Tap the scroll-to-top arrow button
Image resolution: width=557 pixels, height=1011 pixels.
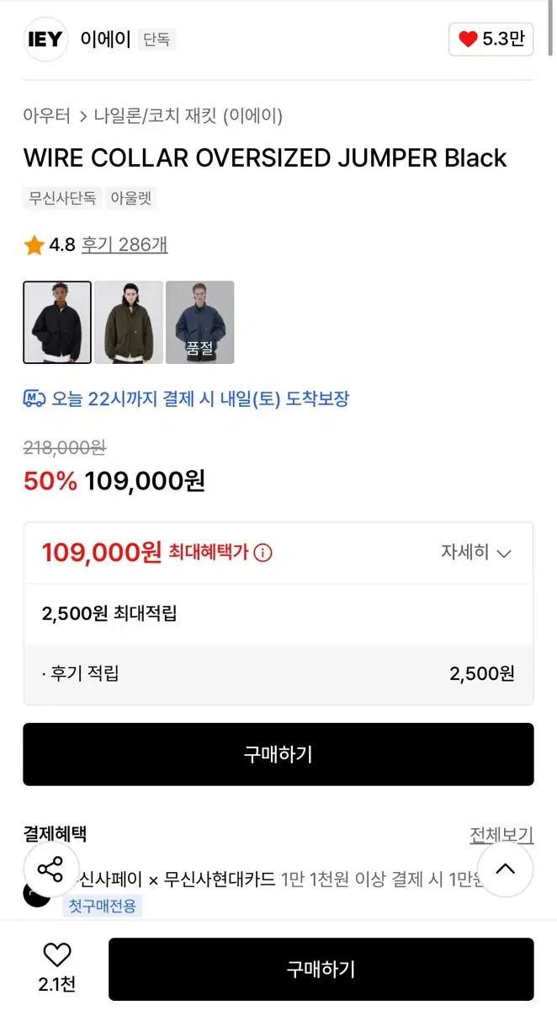pos(505,869)
